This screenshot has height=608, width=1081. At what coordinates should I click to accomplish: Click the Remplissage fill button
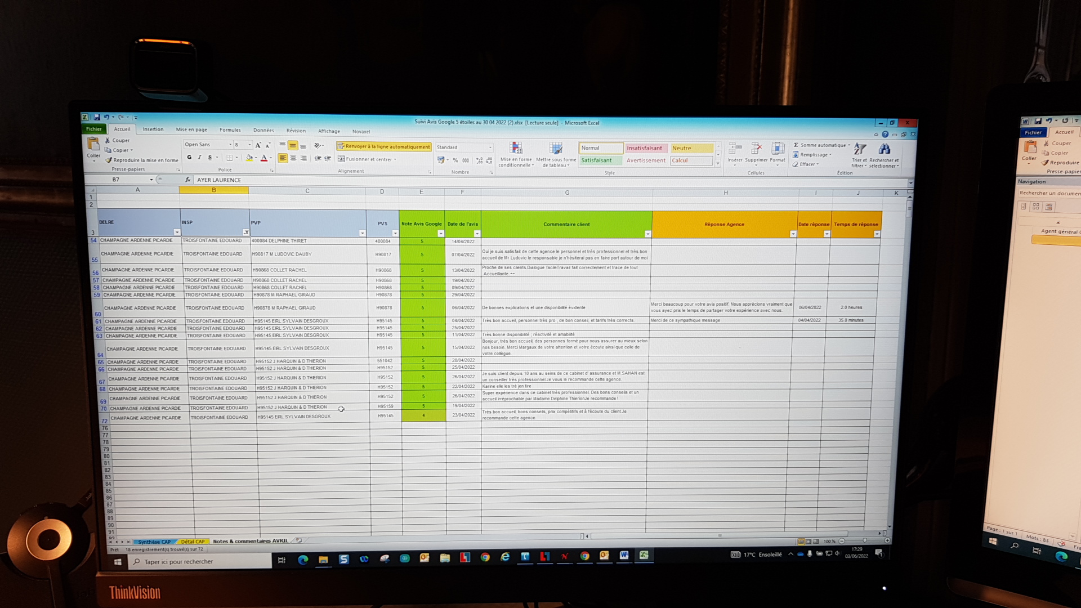coord(812,155)
